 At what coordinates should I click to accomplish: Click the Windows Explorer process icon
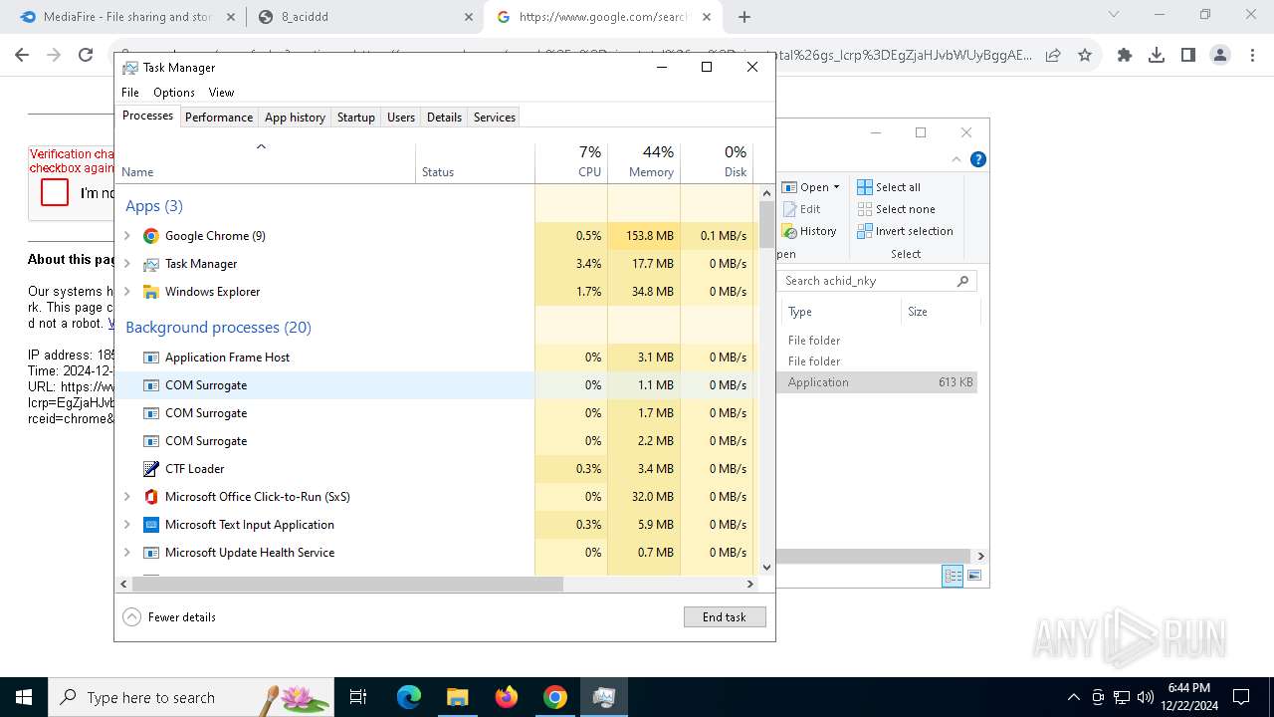[151, 292]
